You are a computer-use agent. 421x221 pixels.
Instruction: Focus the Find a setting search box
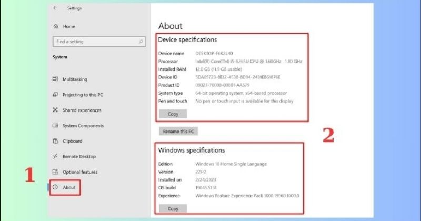click(99, 42)
